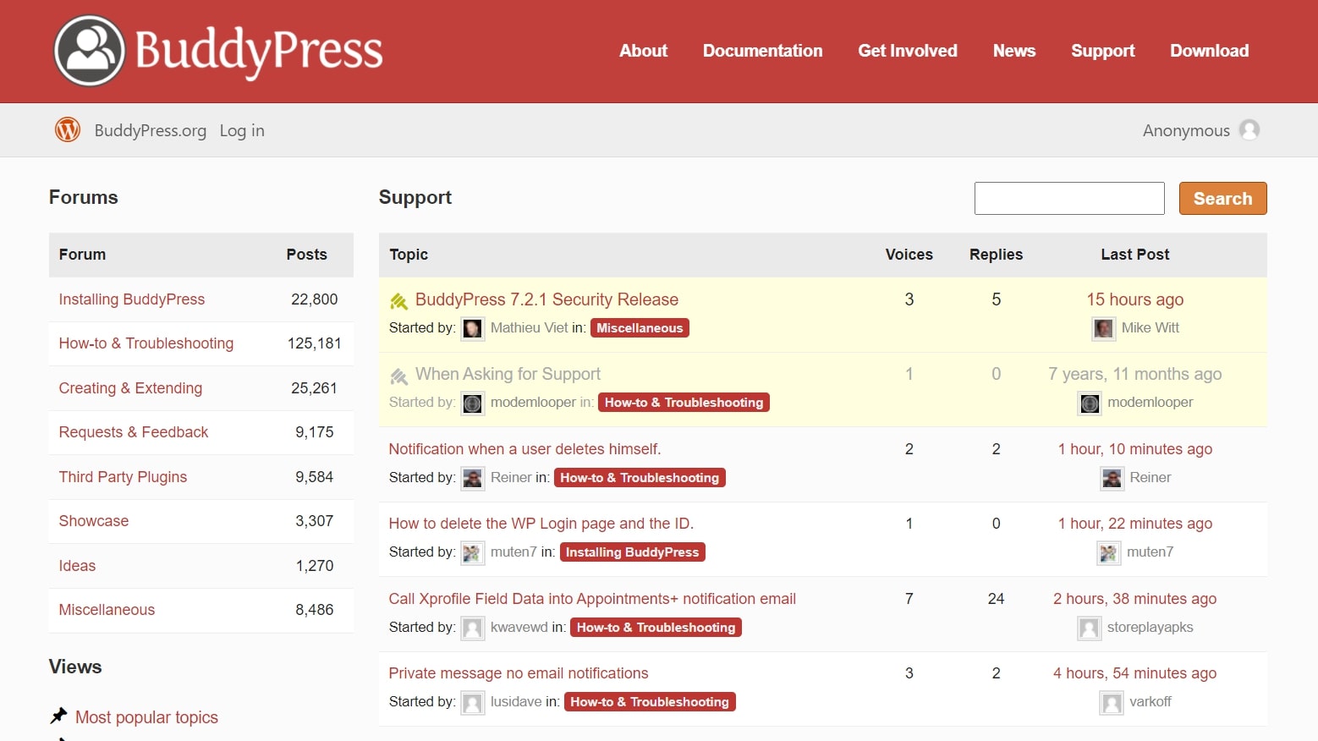Click the 15 hours ago last post link
1318x741 pixels.
click(1134, 299)
